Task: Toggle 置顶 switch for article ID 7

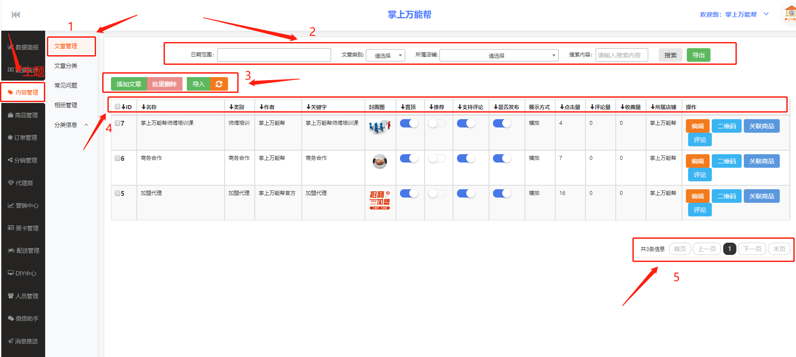Action: tap(409, 124)
